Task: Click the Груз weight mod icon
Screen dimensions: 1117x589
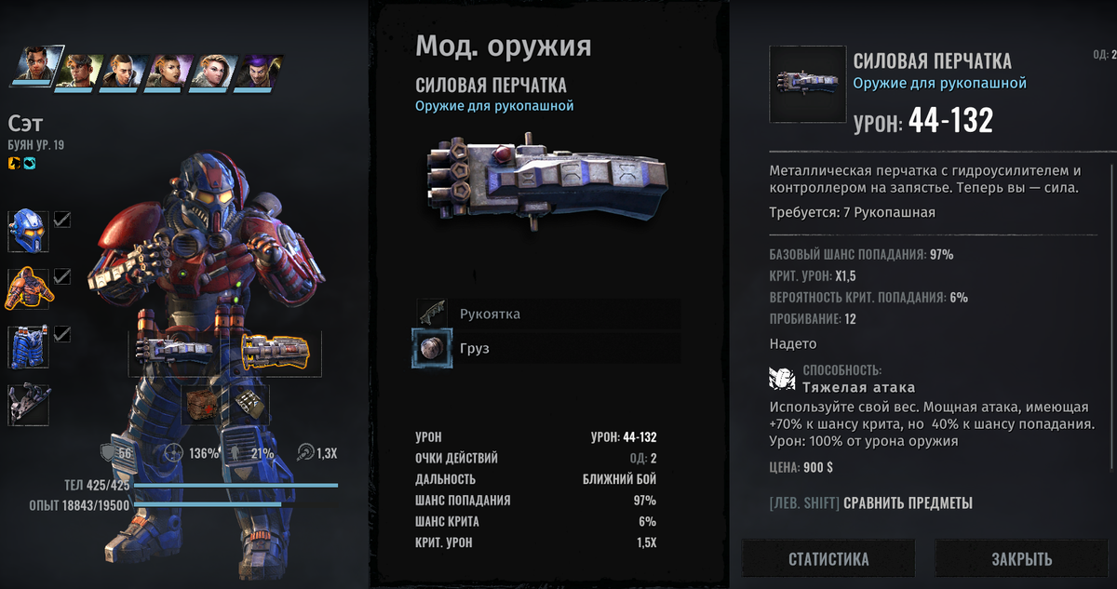Action: coord(430,349)
